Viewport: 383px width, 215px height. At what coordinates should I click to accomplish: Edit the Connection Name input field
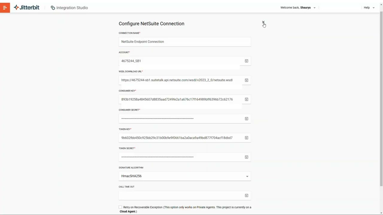pyautogui.click(x=185, y=42)
